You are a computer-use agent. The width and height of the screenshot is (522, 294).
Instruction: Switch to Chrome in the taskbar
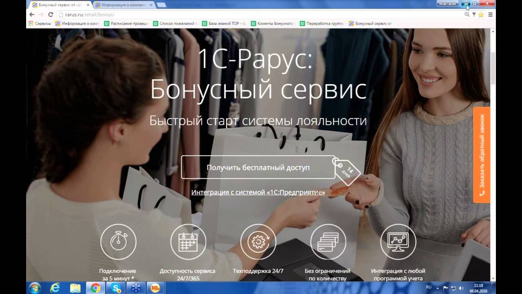(x=95, y=288)
